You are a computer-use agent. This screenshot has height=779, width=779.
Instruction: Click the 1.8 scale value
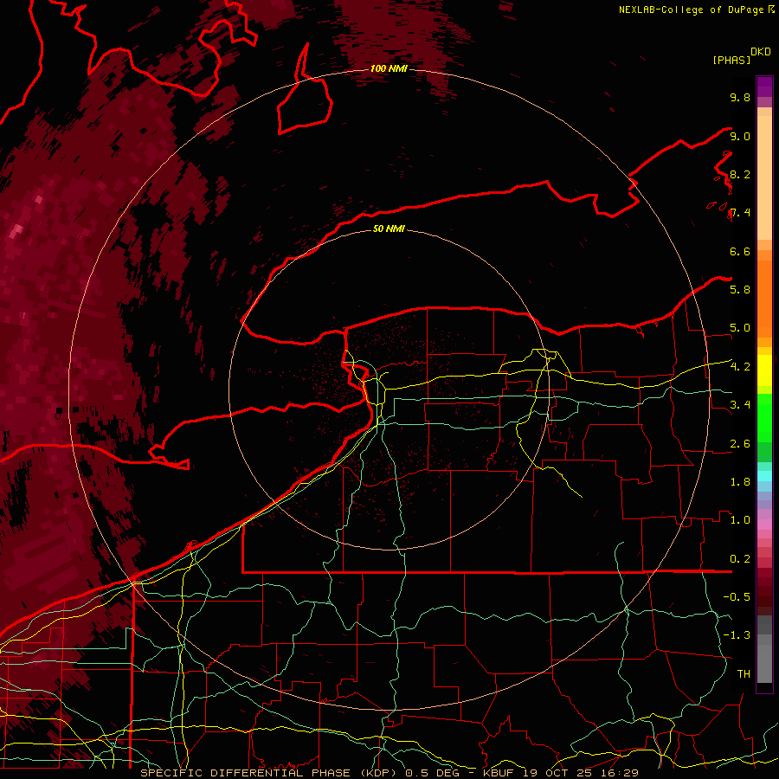click(x=740, y=481)
